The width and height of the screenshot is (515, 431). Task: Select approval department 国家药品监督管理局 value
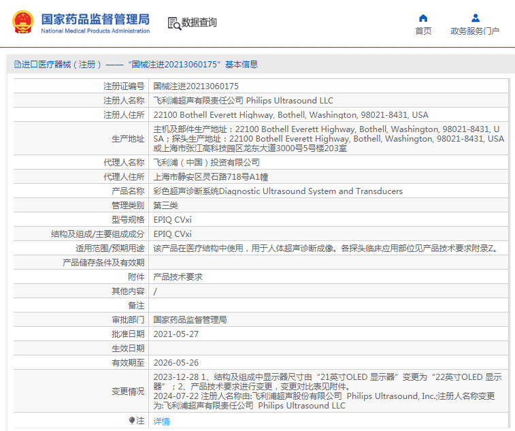190,319
